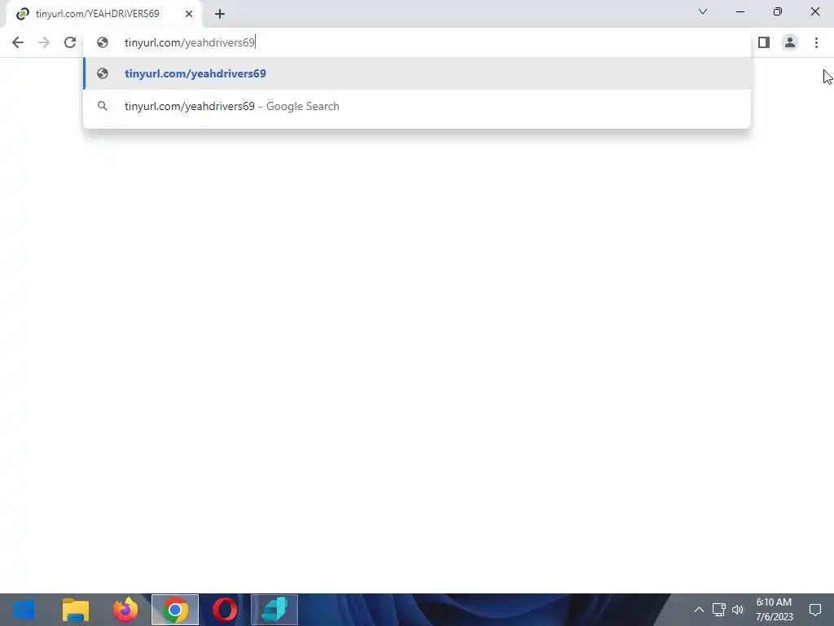The height and width of the screenshot is (626, 834).
Task: Open the volume tray icon
Action: 738,610
